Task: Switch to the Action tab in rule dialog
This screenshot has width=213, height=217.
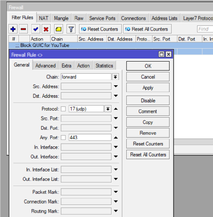Action: [x=83, y=66]
